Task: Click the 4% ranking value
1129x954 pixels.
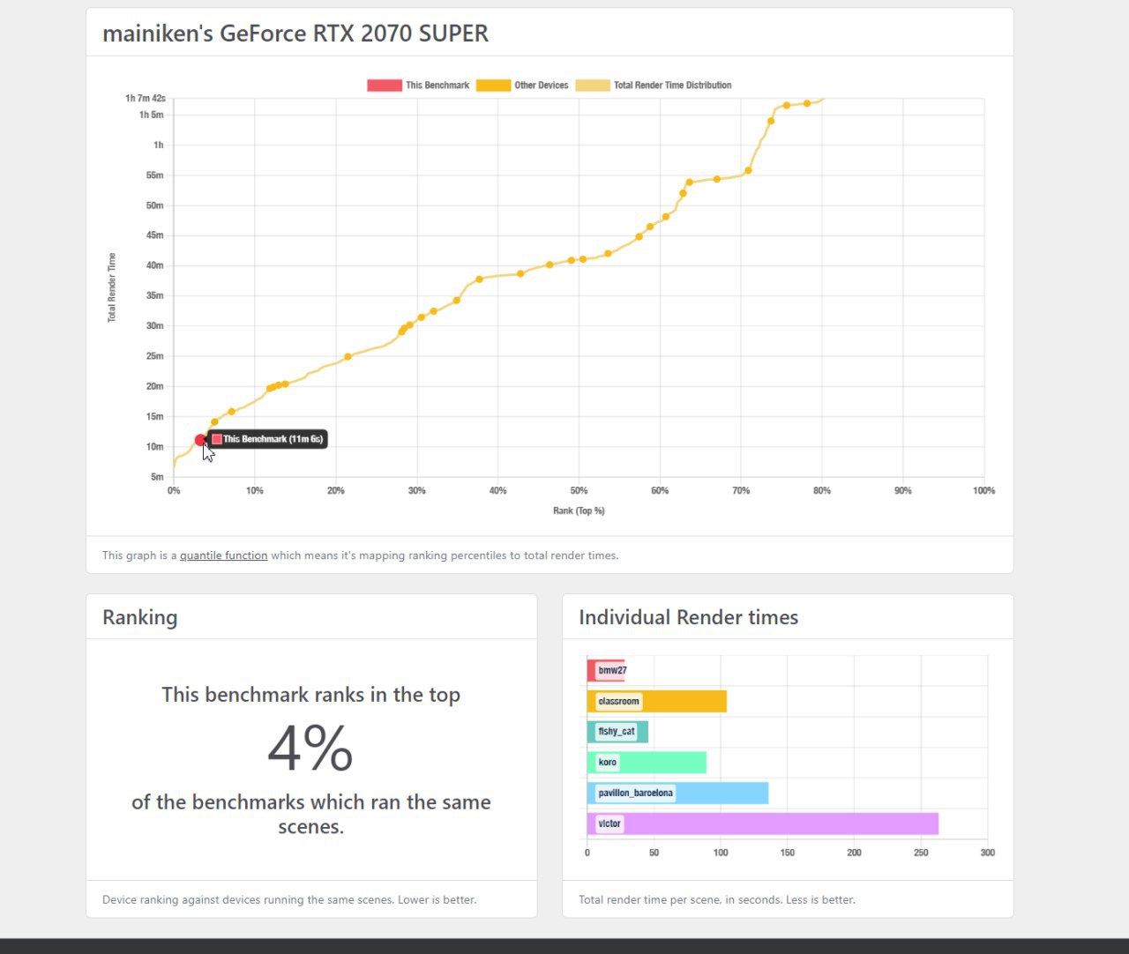Action: [x=310, y=749]
